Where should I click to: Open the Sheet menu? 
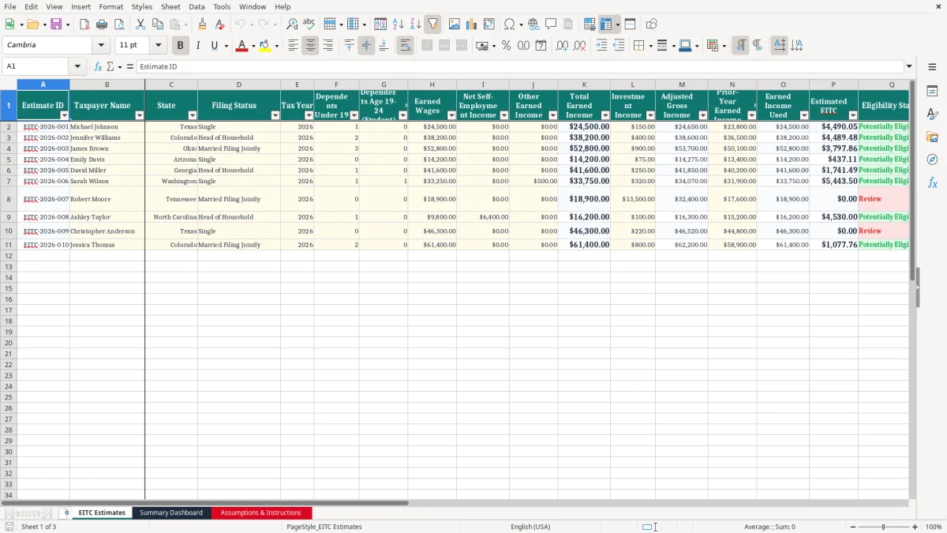click(x=170, y=6)
